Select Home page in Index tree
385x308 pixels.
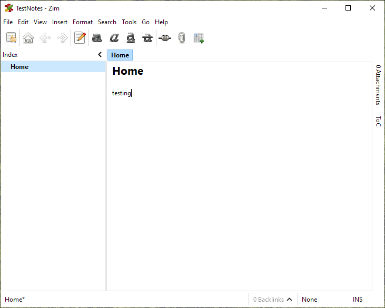53,67
